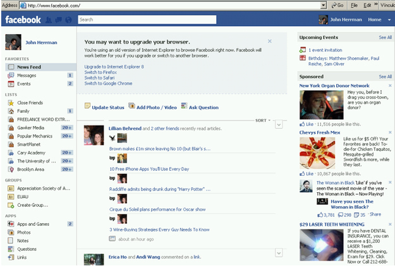Click Close Friends star icon
The height and width of the screenshot is (266, 395).
11,103
